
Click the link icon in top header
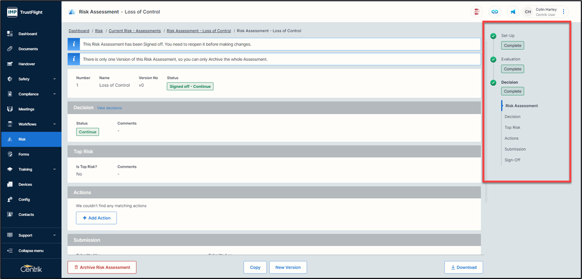click(494, 12)
